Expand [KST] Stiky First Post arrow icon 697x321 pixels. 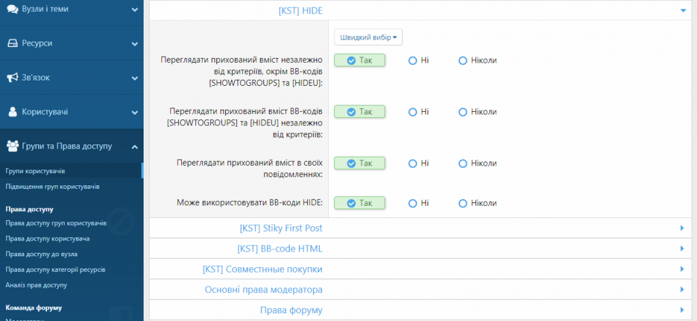point(682,228)
